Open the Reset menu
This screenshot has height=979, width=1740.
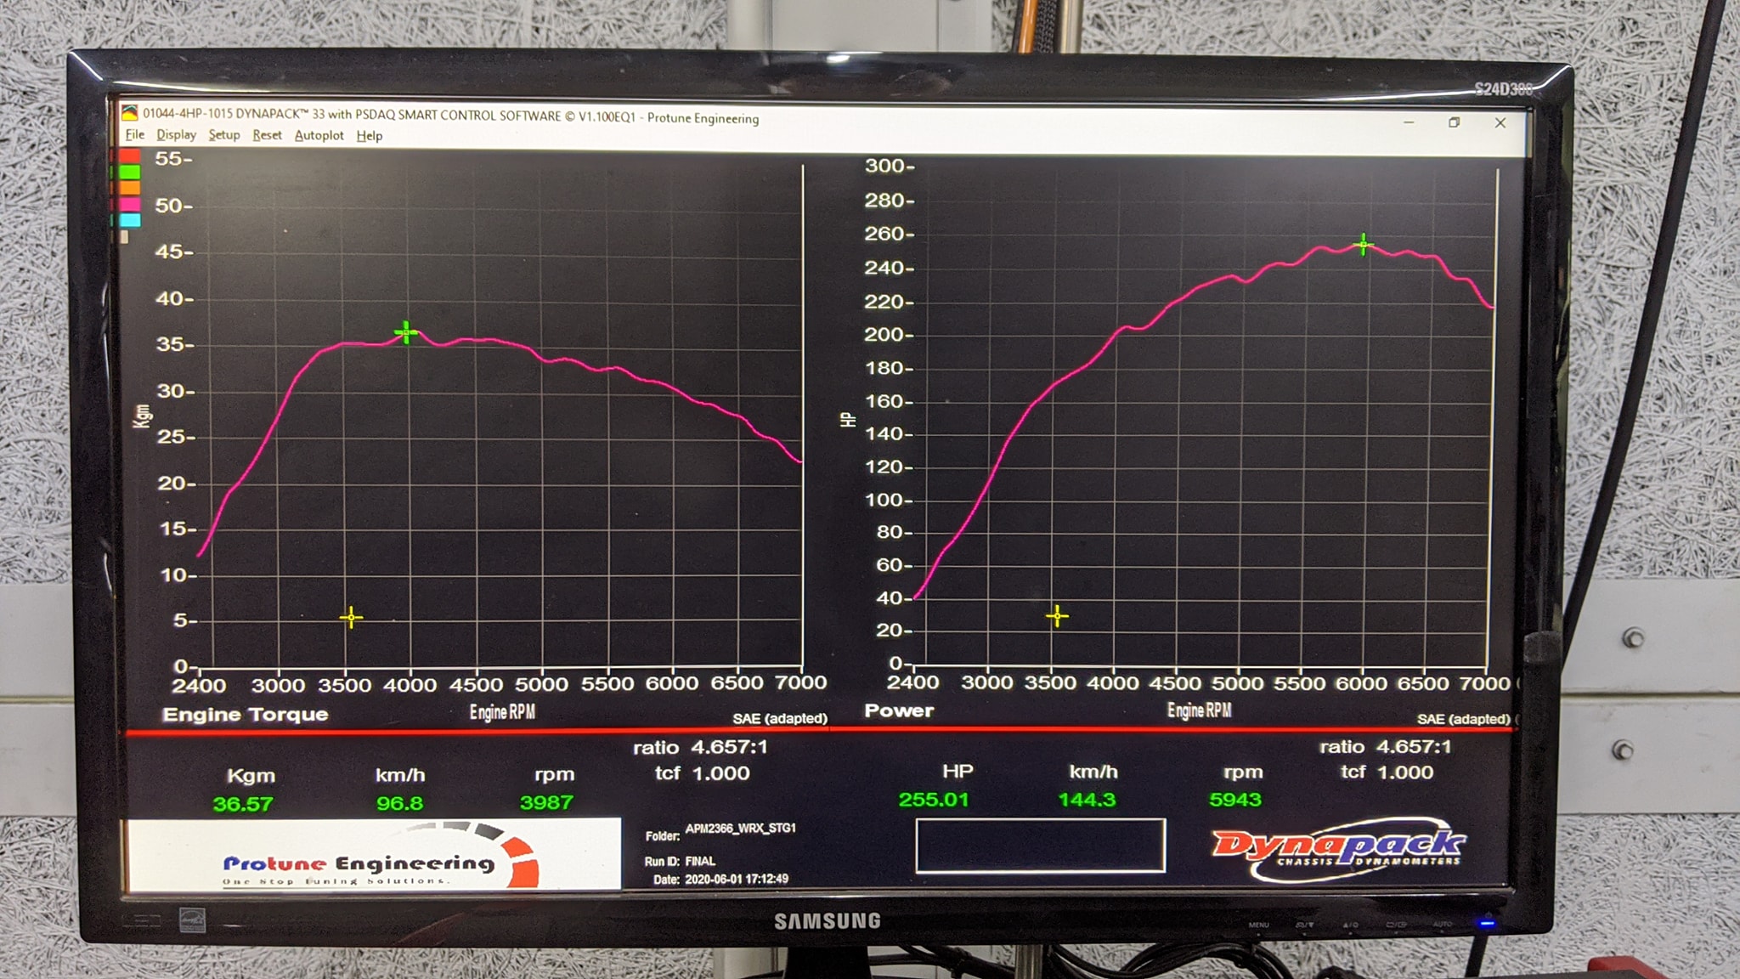click(267, 134)
